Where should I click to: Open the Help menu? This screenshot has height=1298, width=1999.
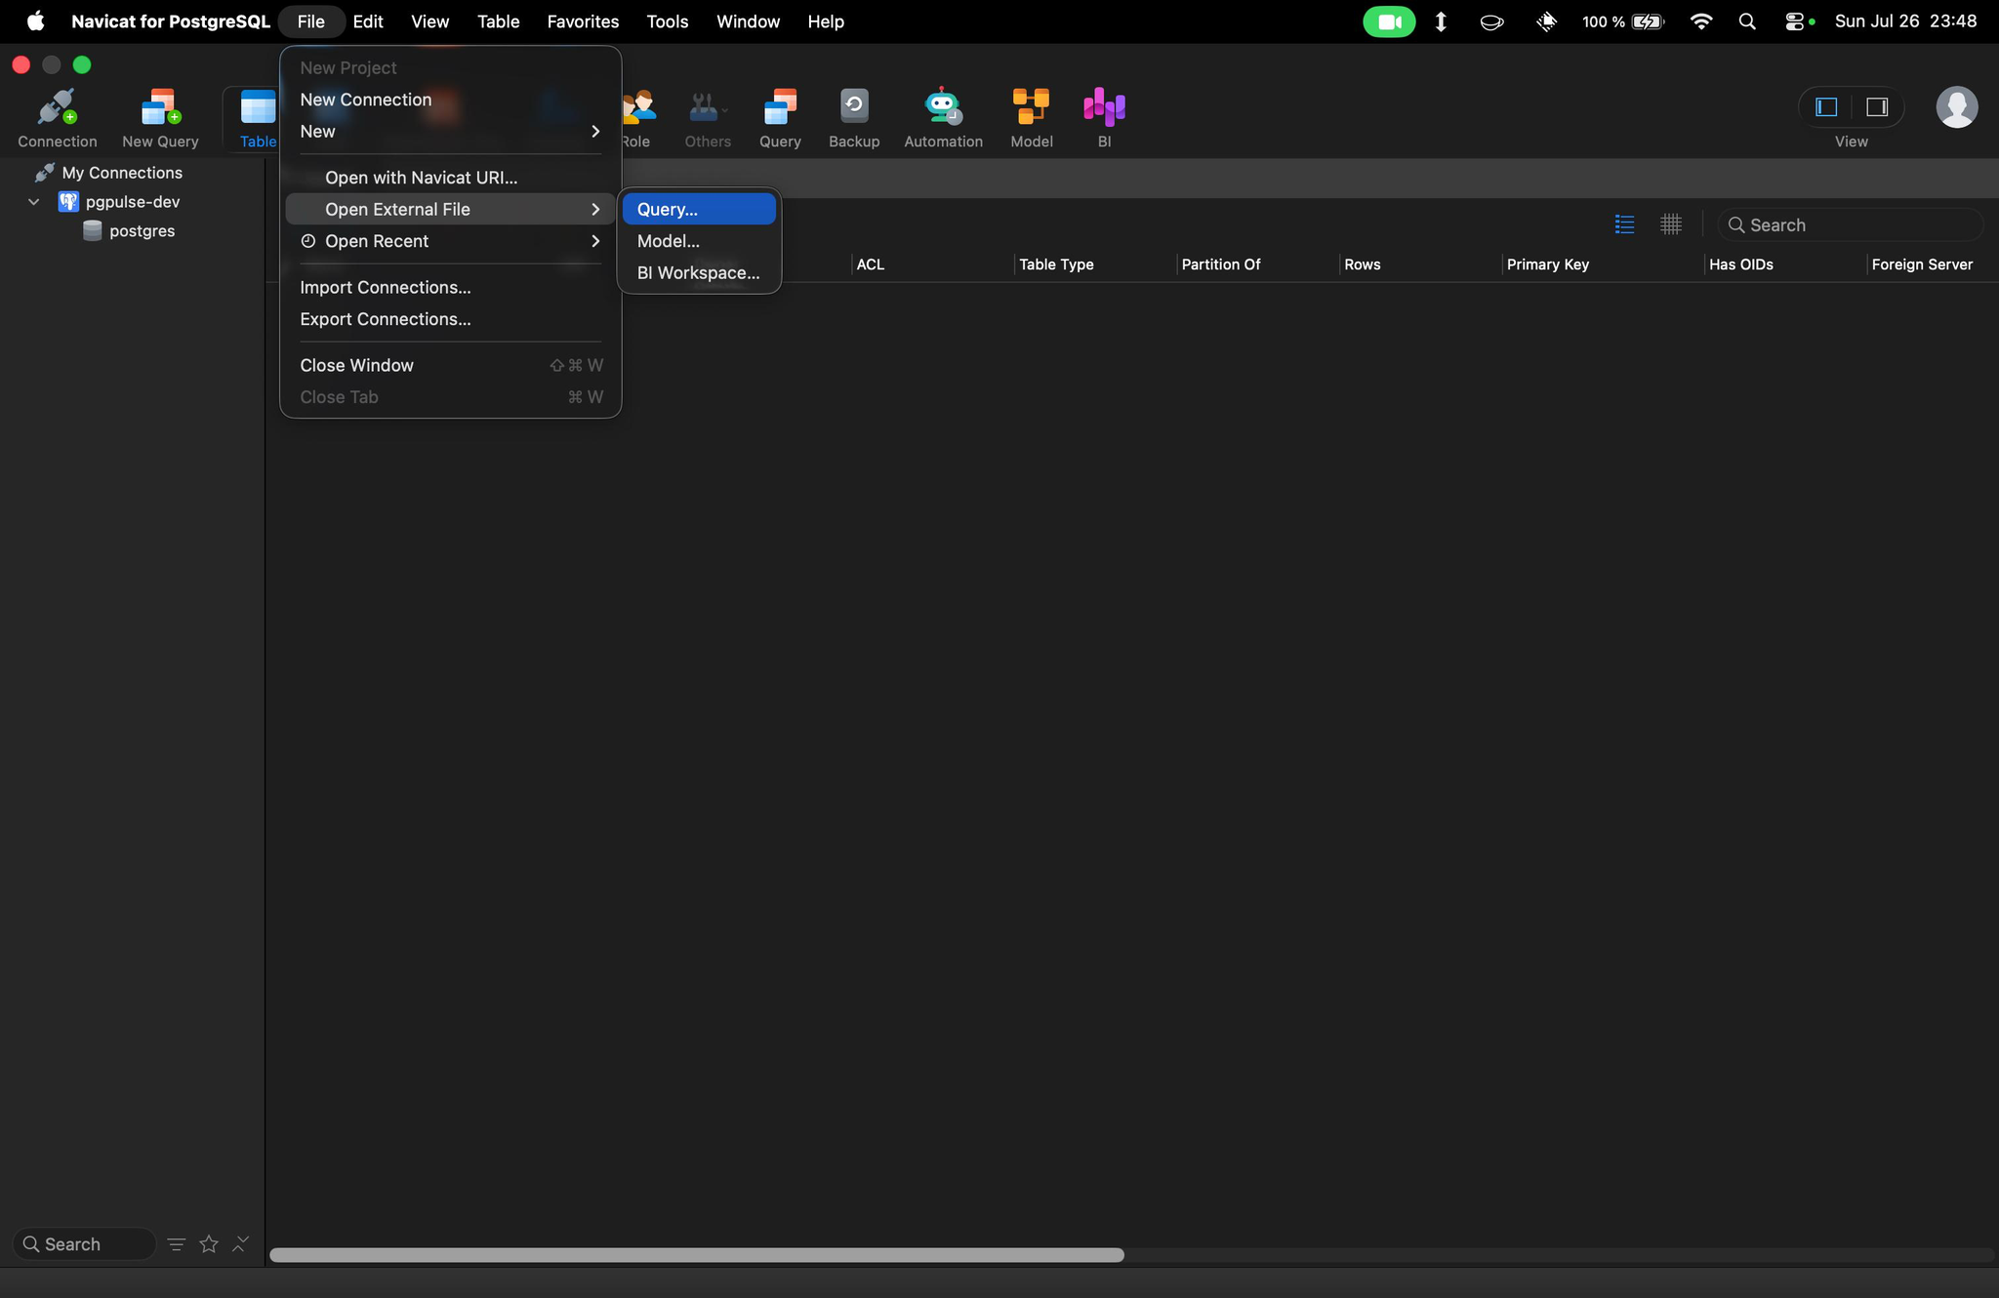click(x=826, y=21)
